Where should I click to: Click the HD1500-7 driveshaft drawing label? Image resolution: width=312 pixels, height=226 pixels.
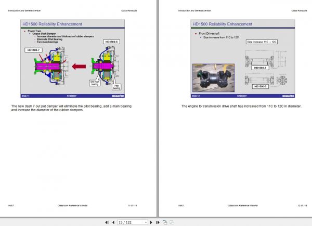tap(260, 68)
